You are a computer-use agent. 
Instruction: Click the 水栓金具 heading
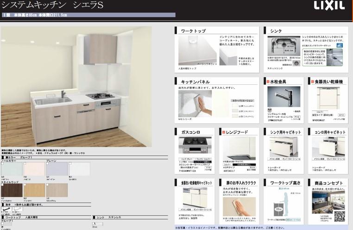(278, 81)
